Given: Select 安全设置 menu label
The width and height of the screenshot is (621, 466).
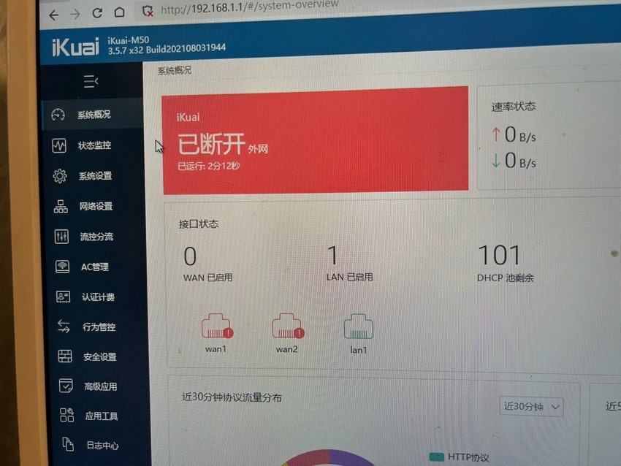Looking at the screenshot, I should (x=100, y=356).
